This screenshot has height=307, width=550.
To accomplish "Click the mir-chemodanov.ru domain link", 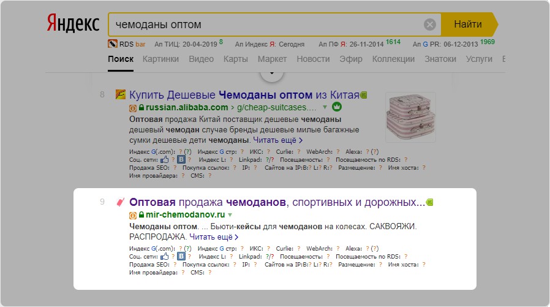I will (185, 214).
